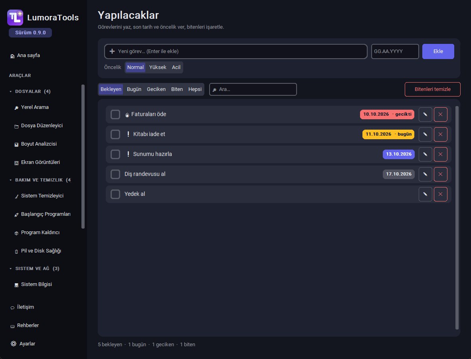Click the Sistem Temizleyici broom icon
Image resolution: width=471 pixels, height=359 pixels.
16,196
